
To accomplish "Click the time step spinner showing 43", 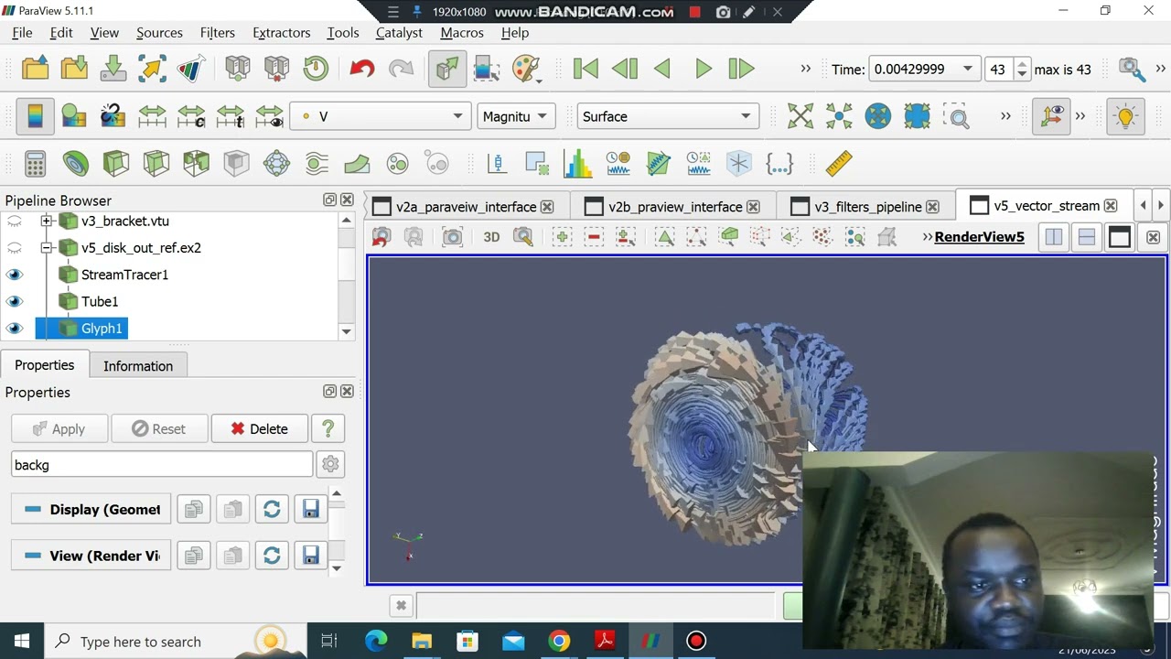I will pos(1007,69).
